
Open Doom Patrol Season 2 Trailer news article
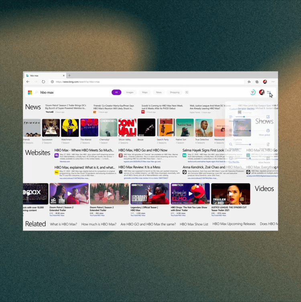[x=66, y=107]
